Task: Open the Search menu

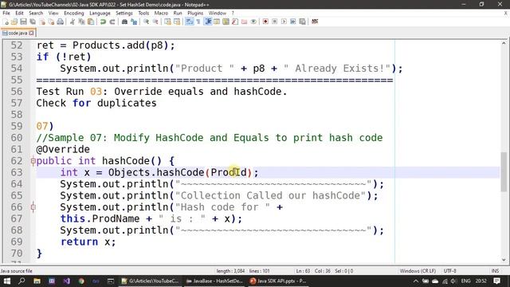Action: tap(36, 13)
